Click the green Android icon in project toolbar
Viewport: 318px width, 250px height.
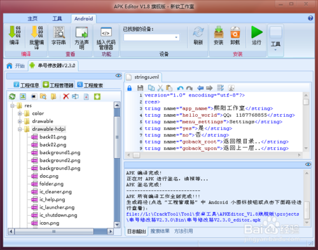[x=97, y=96]
